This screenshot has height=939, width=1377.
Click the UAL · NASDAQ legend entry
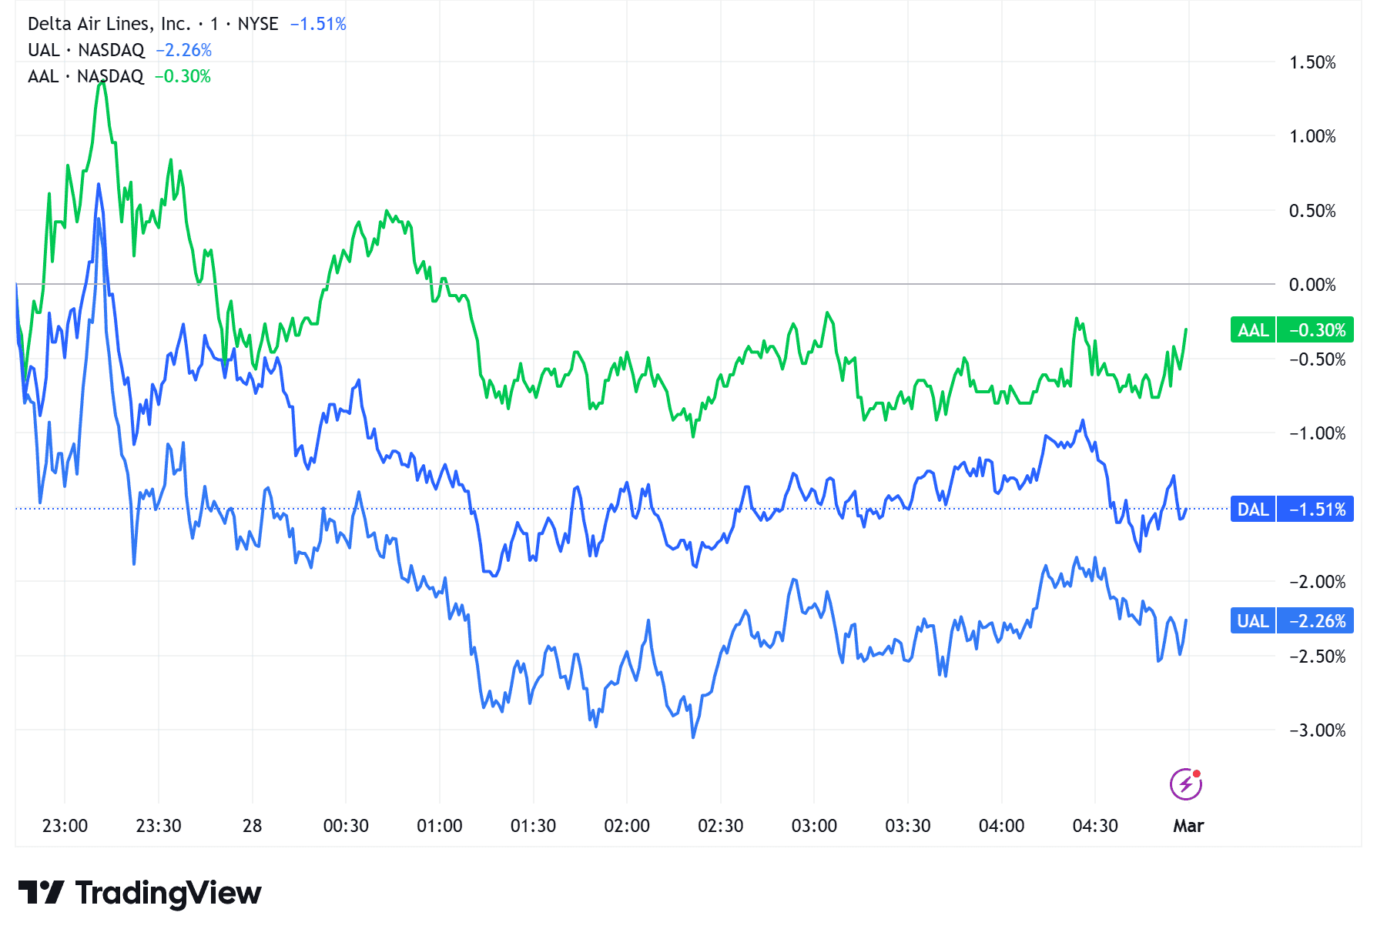click(x=85, y=50)
